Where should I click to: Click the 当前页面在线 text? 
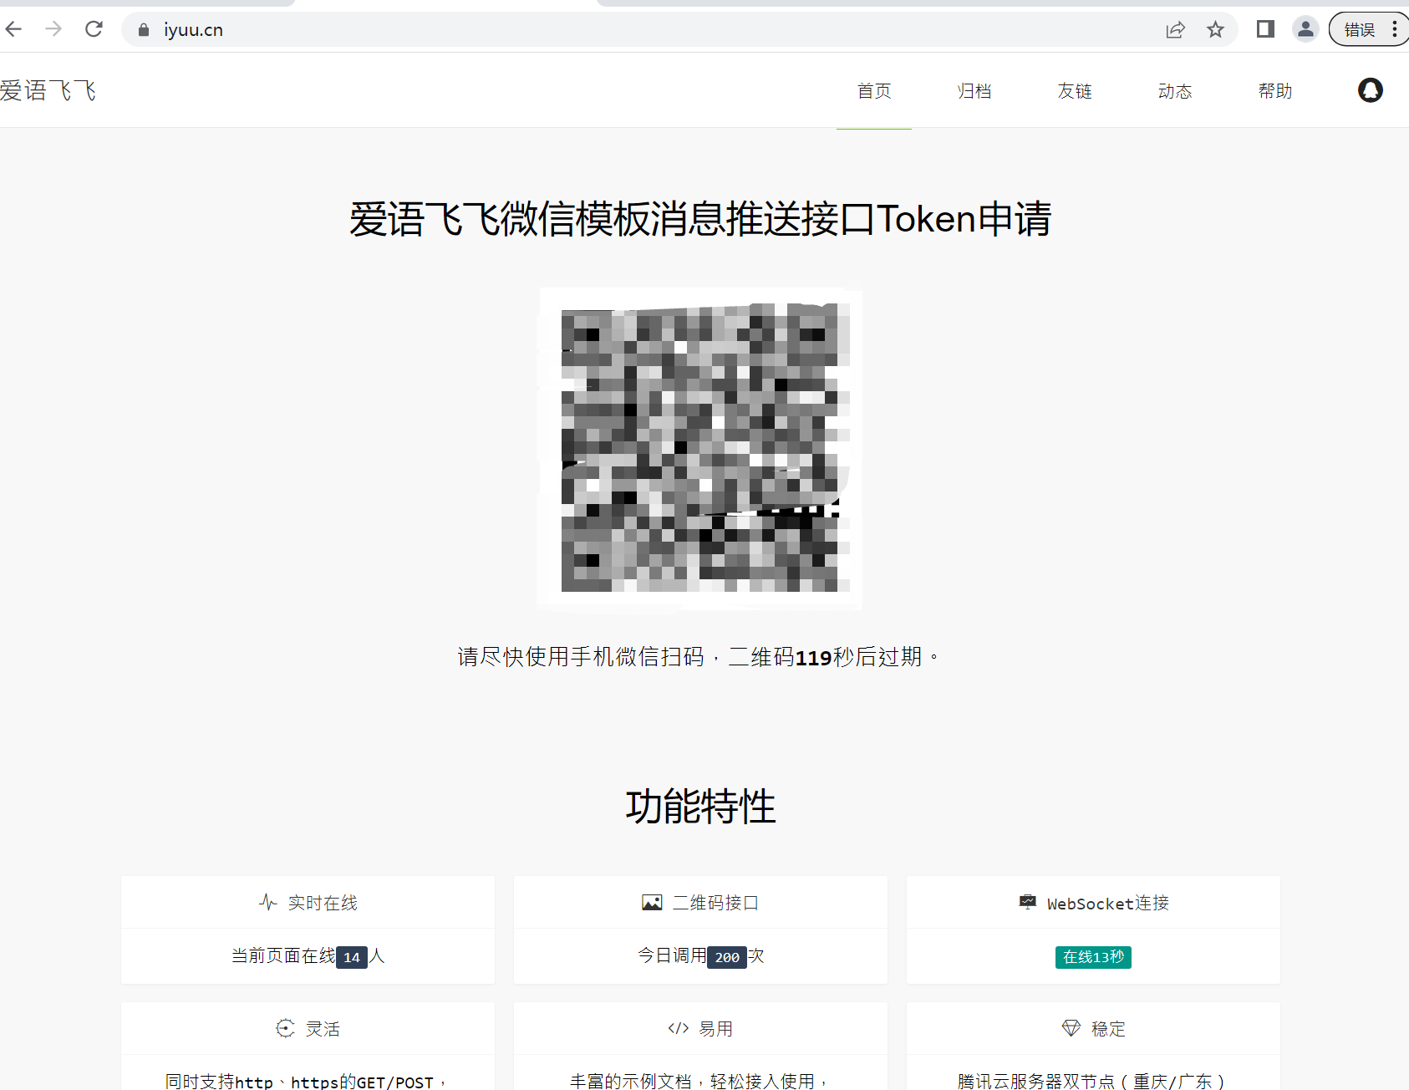[x=283, y=955]
